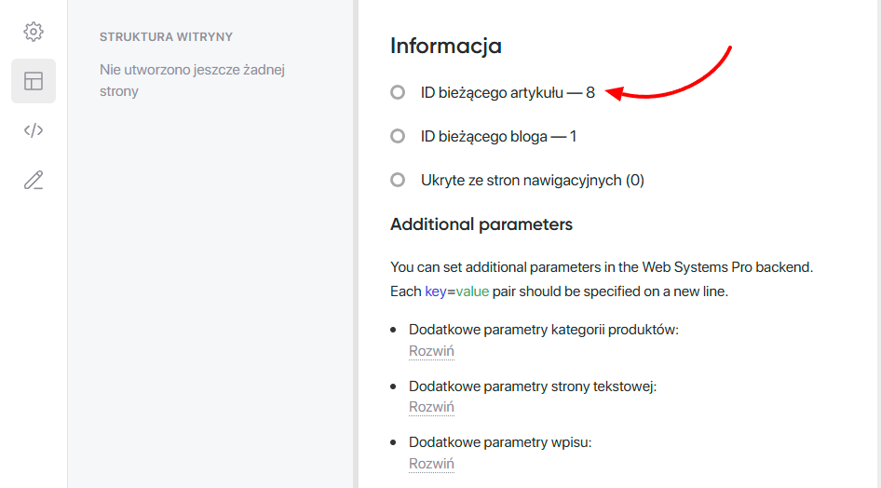Expand Rozwiń under parametry strony tekstowej
Viewport: 881px width, 488px height.
point(431,407)
